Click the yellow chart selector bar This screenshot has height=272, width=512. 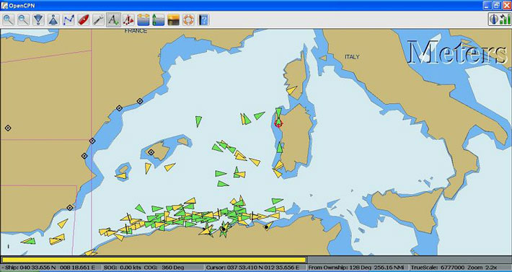click(x=154, y=260)
